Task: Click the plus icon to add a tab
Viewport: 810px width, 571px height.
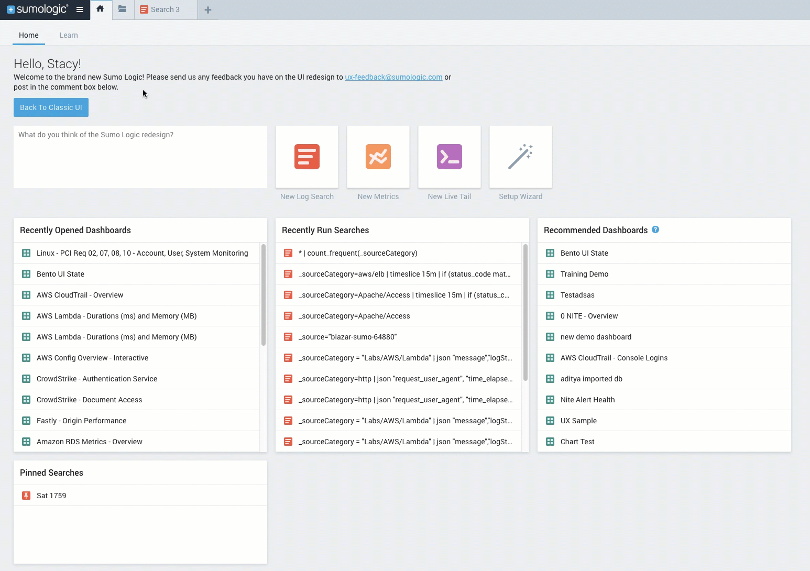Action: pos(208,9)
